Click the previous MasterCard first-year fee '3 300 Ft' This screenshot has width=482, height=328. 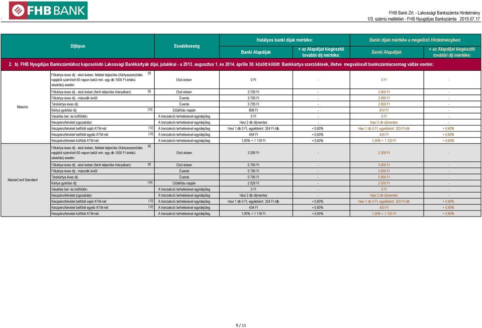coord(384,153)
